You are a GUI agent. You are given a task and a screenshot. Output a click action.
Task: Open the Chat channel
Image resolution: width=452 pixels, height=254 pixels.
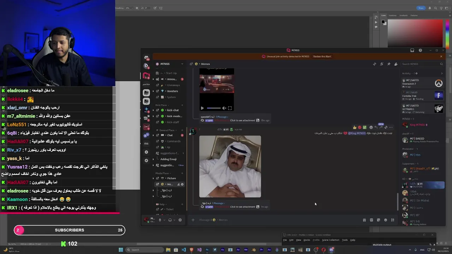pos(170,135)
